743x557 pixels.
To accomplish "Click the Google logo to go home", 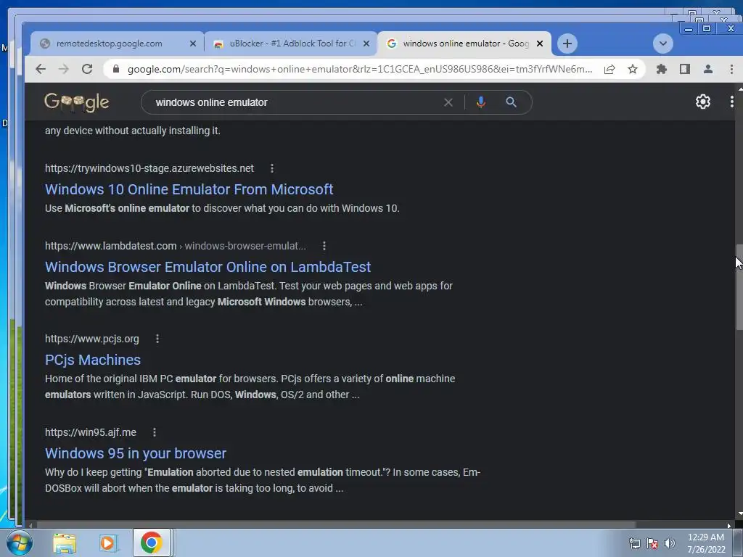I will pyautogui.click(x=76, y=102).
